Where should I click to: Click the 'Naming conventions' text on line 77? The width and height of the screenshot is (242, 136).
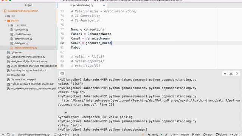(x=87, y=29)
